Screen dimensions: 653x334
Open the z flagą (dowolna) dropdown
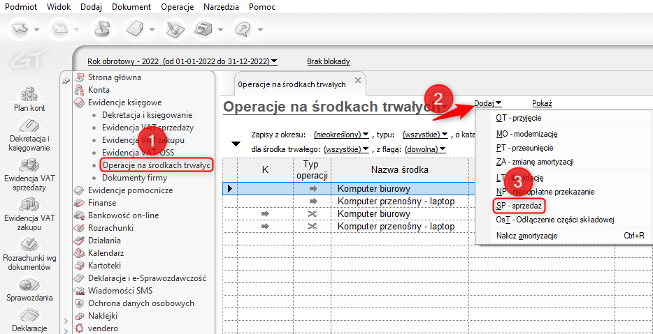(x=425, y=149)
